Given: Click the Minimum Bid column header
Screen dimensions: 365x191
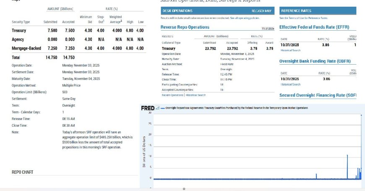Looking at the screenshot, I should [86, 19].
